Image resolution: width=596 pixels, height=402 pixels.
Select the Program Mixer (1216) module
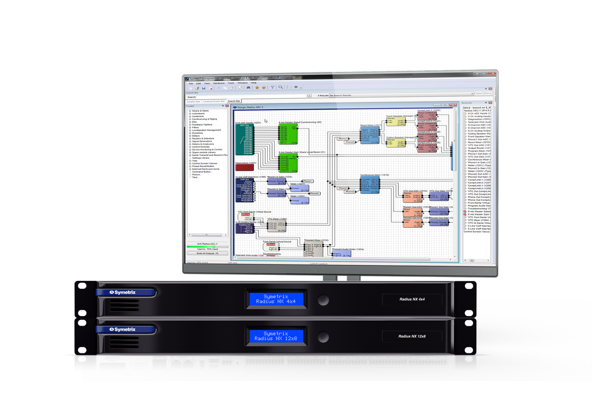click(314, 248)
